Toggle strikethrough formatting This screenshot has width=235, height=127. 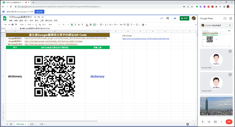point(79,25)
